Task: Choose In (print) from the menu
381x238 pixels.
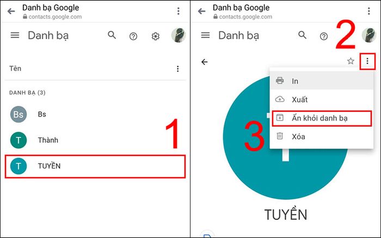Action: tap(322, 81)
